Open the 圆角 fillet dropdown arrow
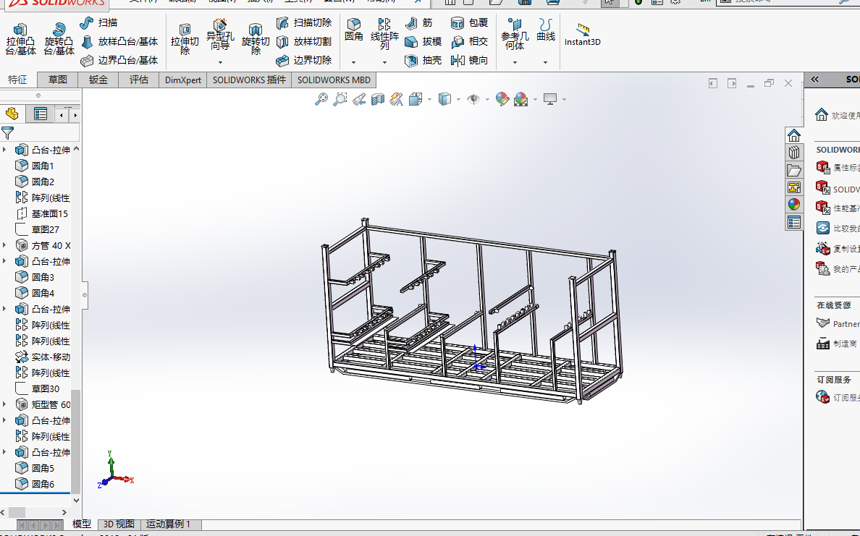The height and width of the screenshot is (536, 860). pos(354,62)
